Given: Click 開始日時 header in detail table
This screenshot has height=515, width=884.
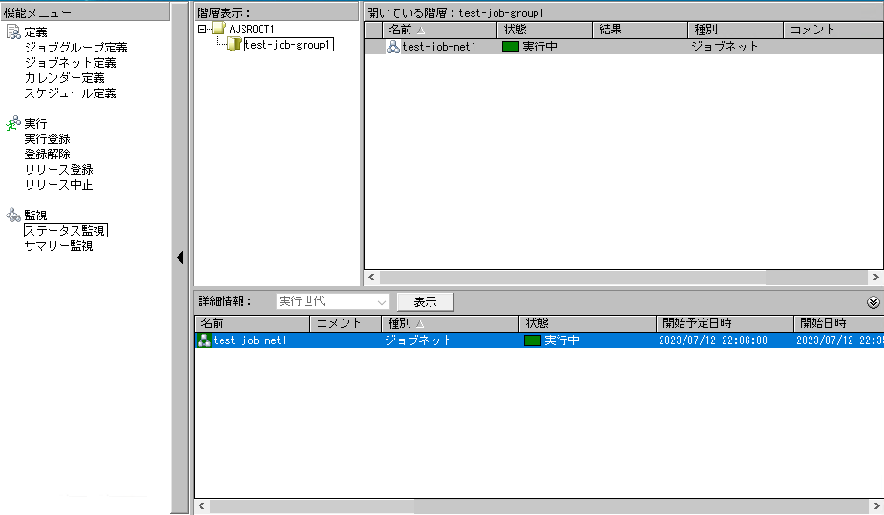Looking at the screenshot, I should pyautogui.click(x=838, y=323).
